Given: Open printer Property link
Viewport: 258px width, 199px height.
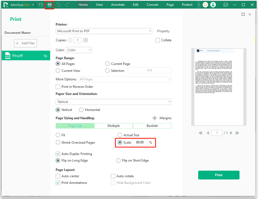Looking at the screenshot, I should pos(163,31).
